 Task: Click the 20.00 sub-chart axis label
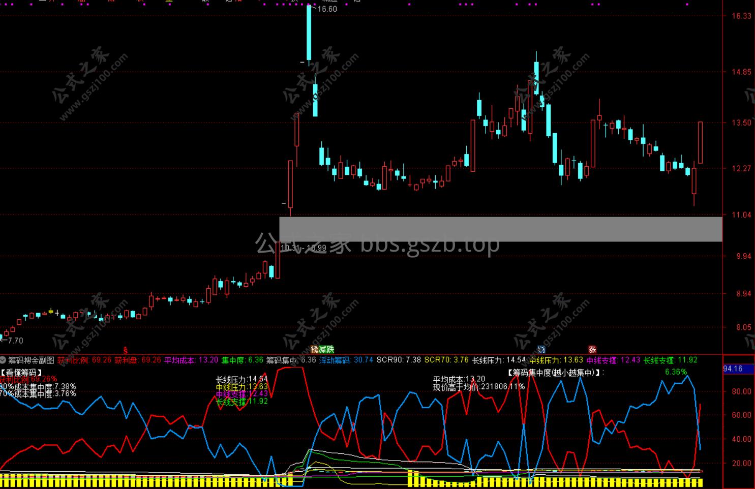click(741, 463)
